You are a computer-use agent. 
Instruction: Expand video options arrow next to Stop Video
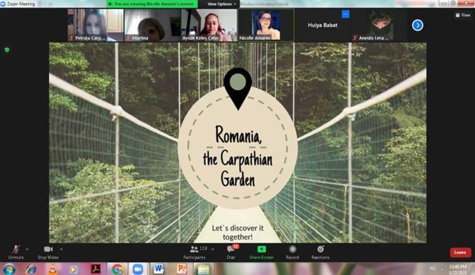pos(61,249)
